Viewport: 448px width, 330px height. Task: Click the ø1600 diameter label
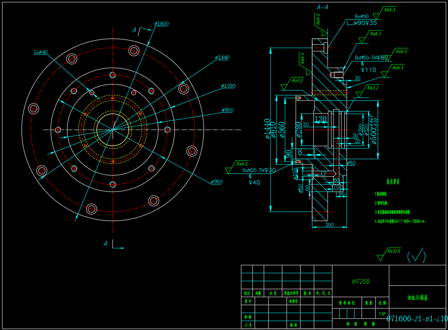162,23
